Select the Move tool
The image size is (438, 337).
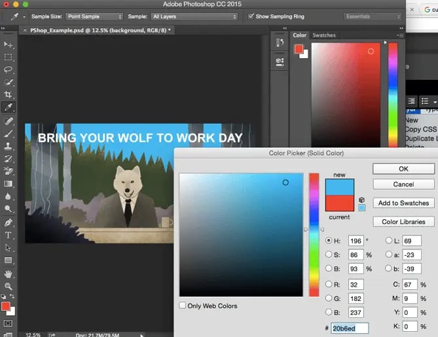9,44
